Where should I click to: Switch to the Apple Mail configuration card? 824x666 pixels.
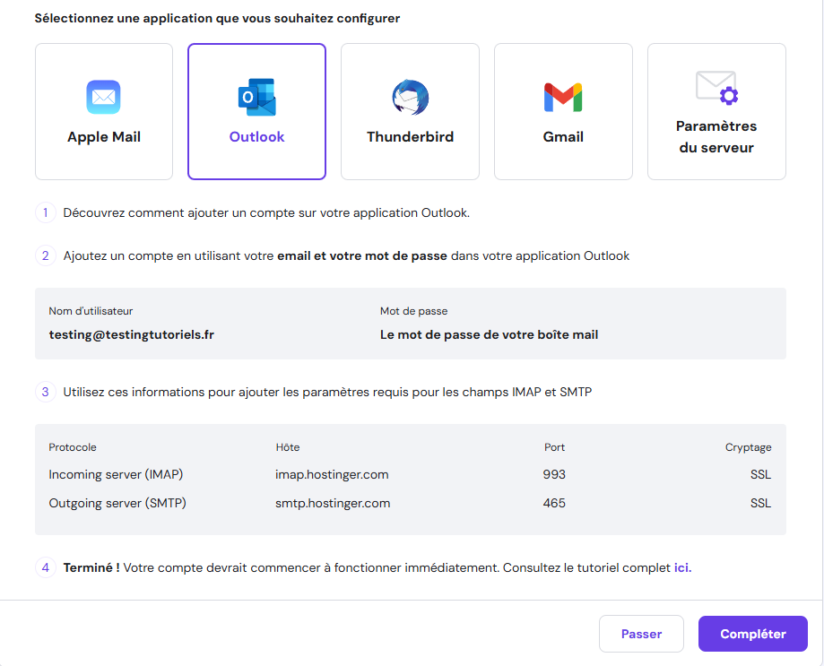click(x=103, y=111)
